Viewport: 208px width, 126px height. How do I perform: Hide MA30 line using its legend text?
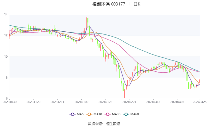click(116, 114)
